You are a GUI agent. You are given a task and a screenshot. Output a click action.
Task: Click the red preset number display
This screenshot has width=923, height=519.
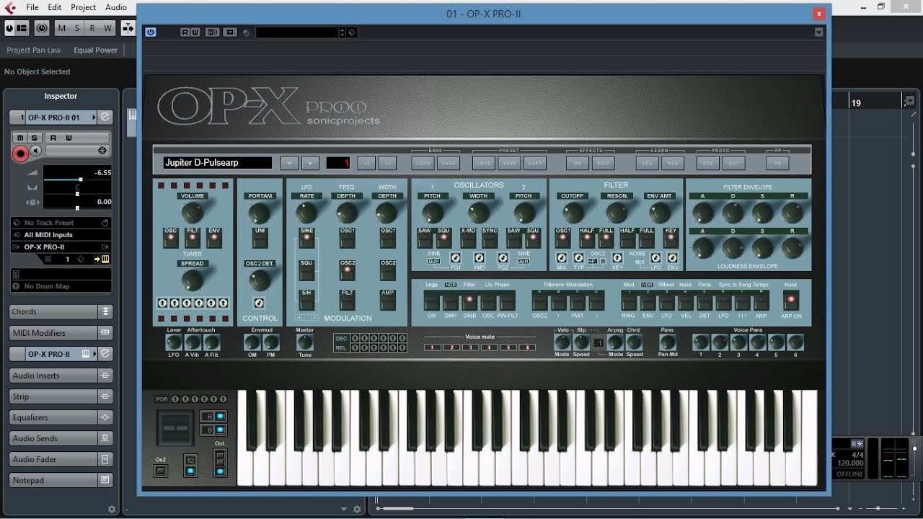[x=339, y=163]
